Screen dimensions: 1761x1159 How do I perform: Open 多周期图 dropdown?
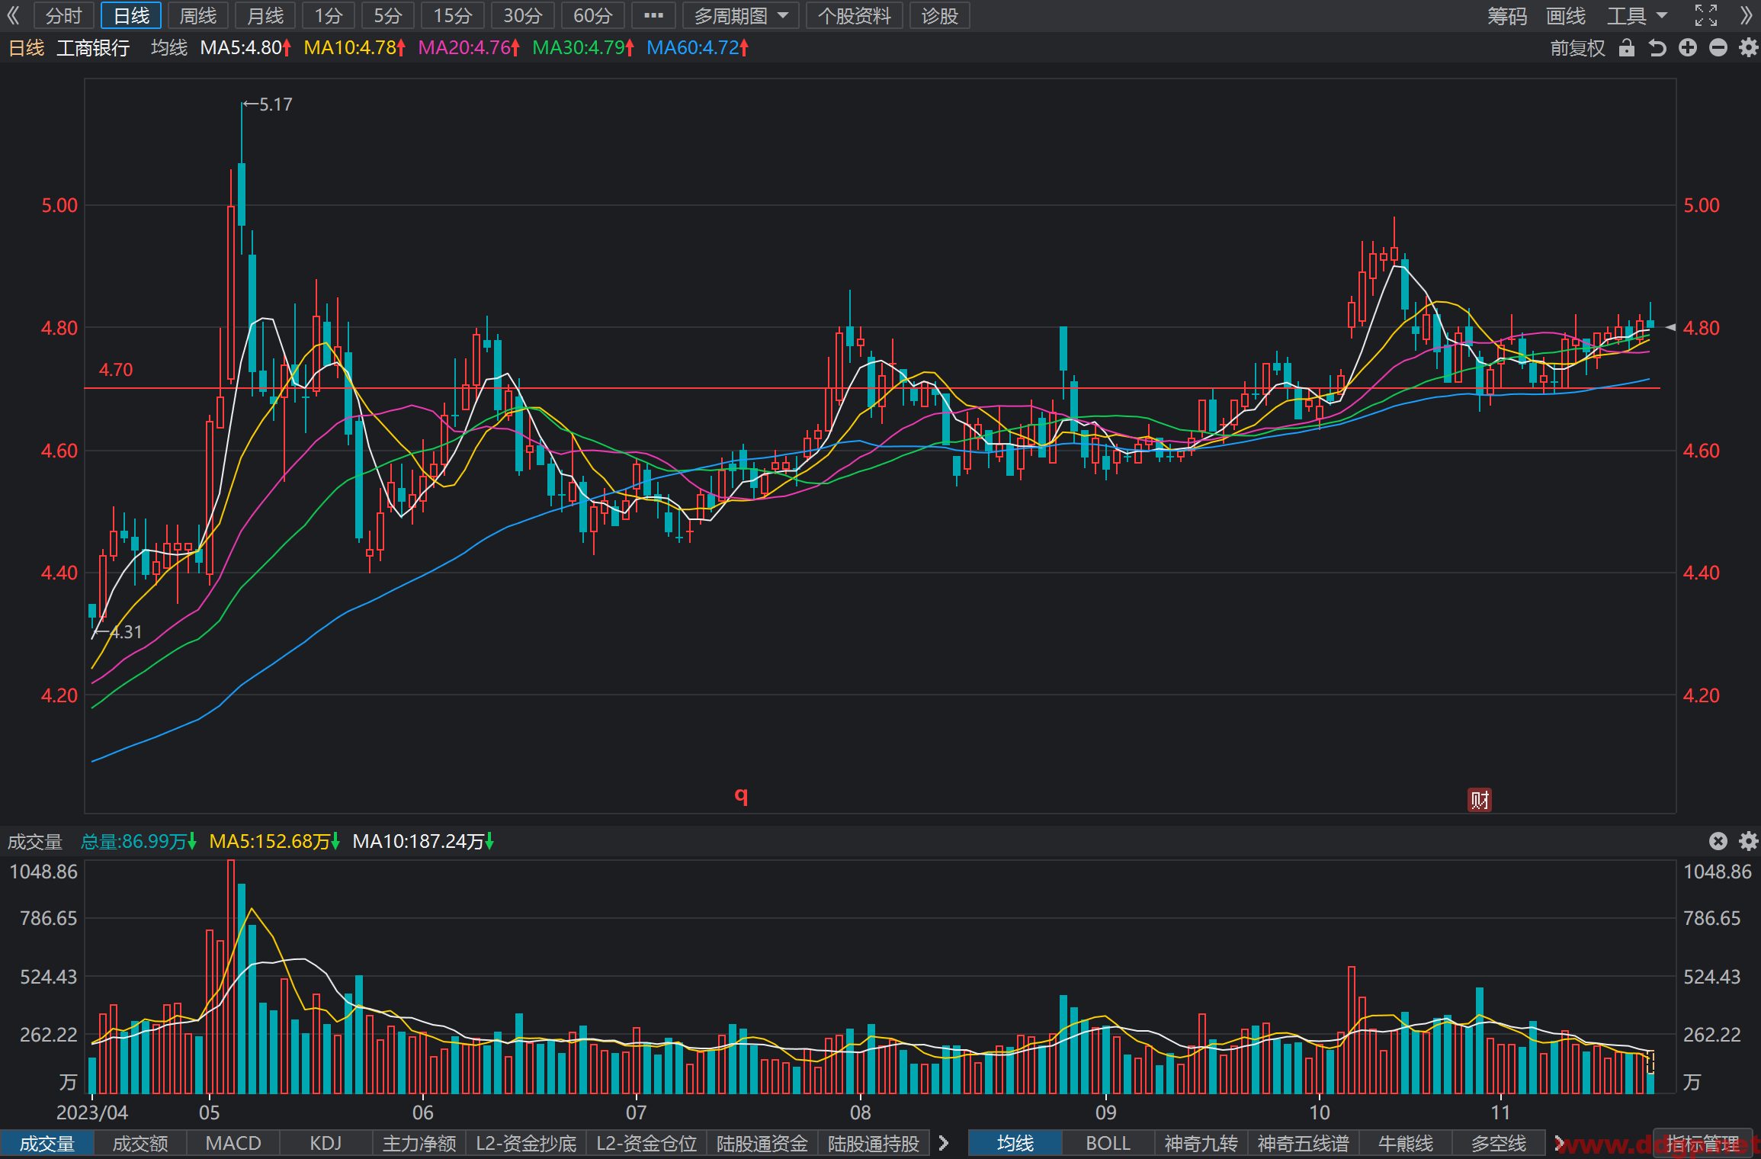click(x=740, y=15)
